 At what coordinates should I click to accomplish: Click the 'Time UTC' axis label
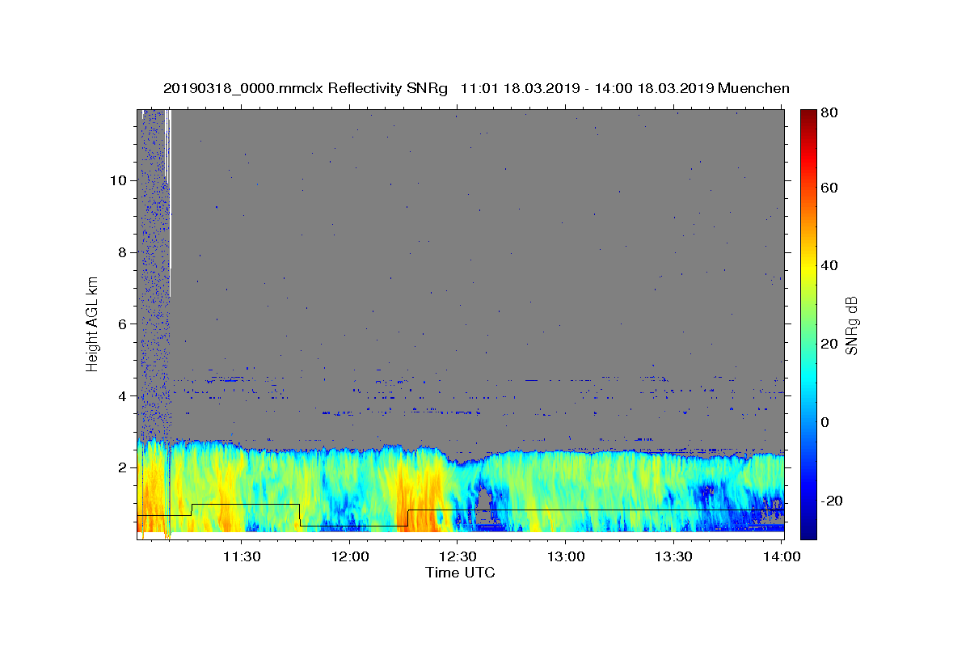(460, 573)
